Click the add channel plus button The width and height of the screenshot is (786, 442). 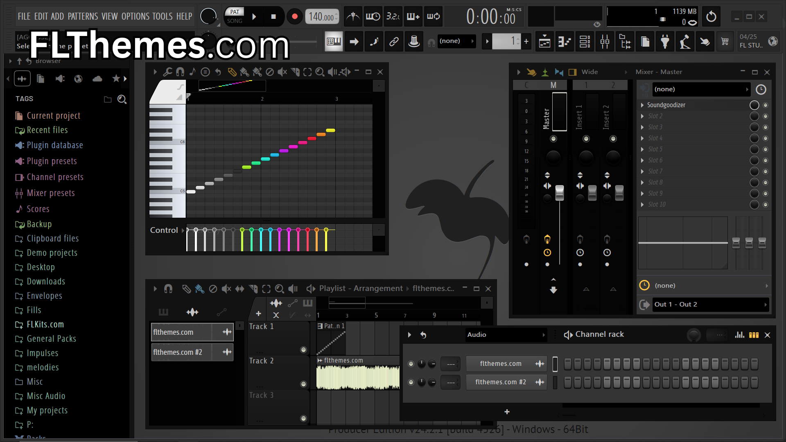507,412
